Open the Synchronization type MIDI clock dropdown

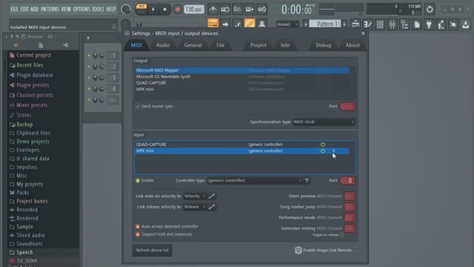(x=324, y=122)
